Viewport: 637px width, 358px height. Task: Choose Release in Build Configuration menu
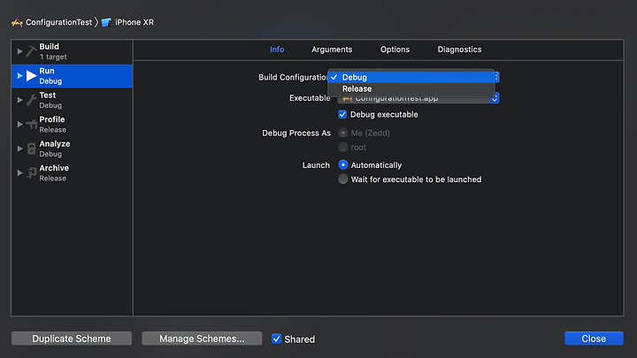coord(411,89)
